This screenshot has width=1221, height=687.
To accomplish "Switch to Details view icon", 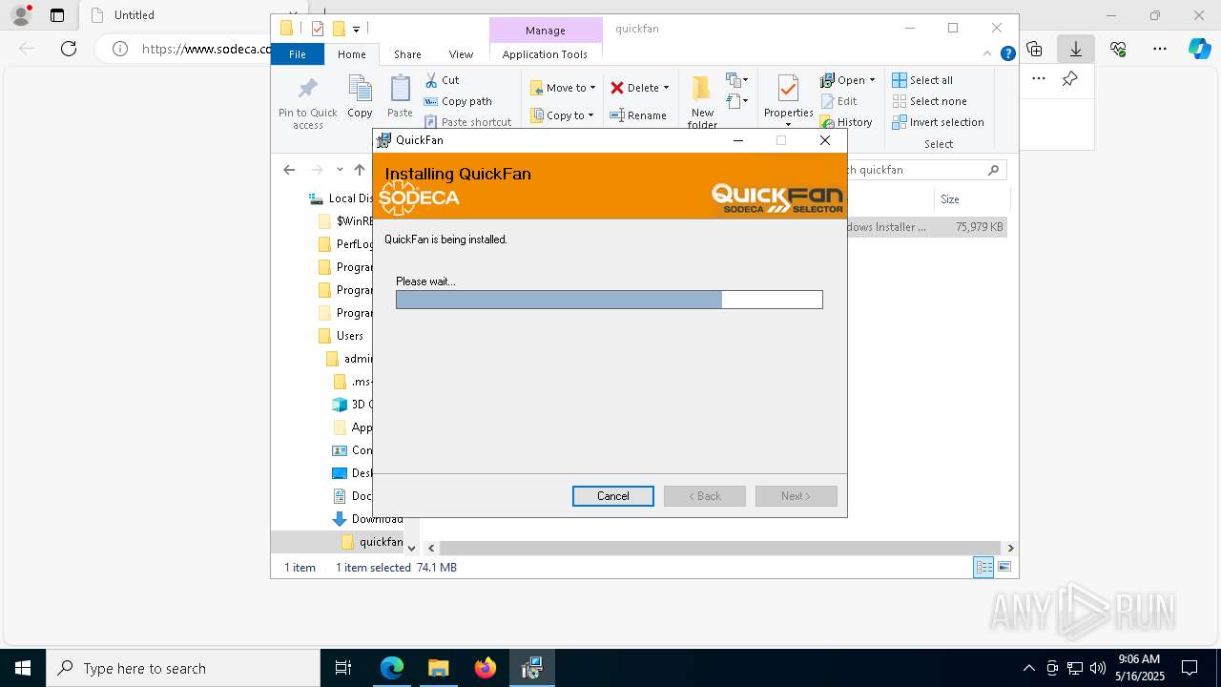I will click(x=983, y=568).
